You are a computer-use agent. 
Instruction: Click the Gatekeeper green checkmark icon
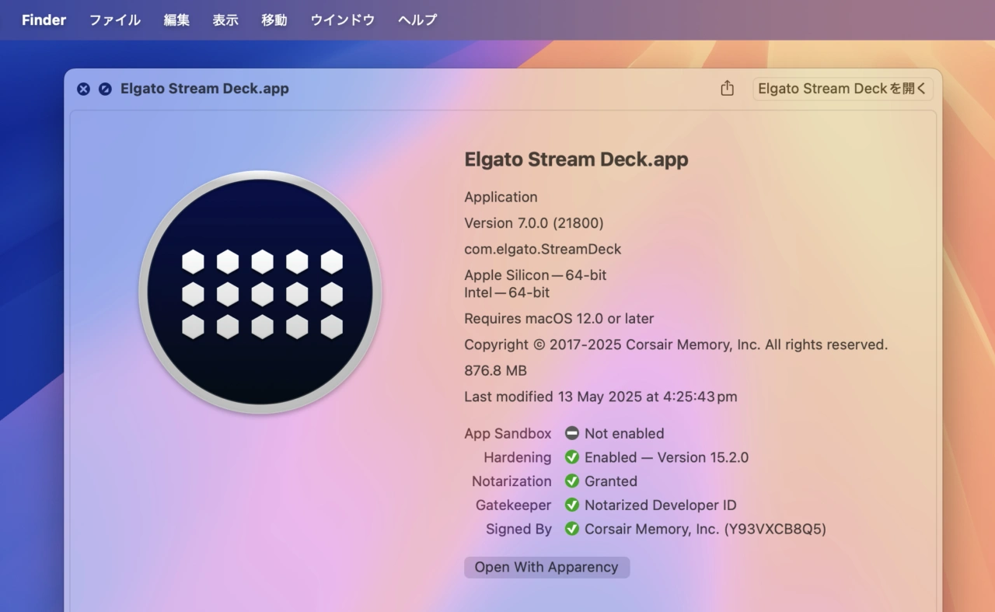pos(572,505)
